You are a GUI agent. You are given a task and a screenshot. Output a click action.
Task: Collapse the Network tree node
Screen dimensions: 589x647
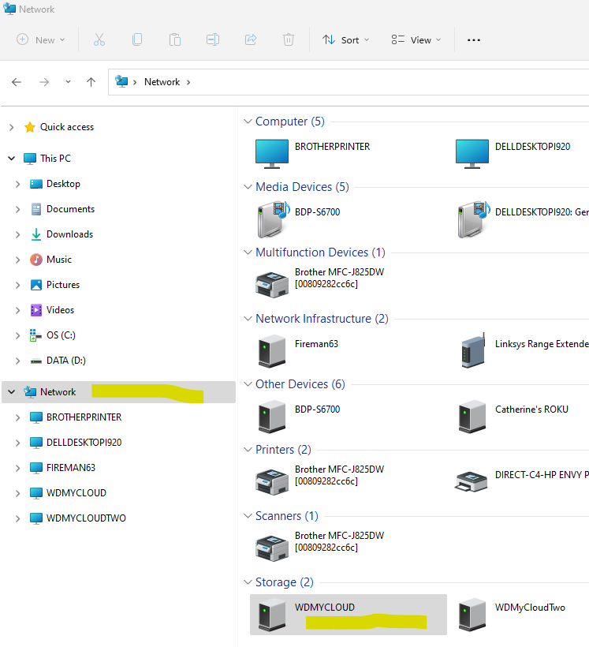(x=12, y=392)
